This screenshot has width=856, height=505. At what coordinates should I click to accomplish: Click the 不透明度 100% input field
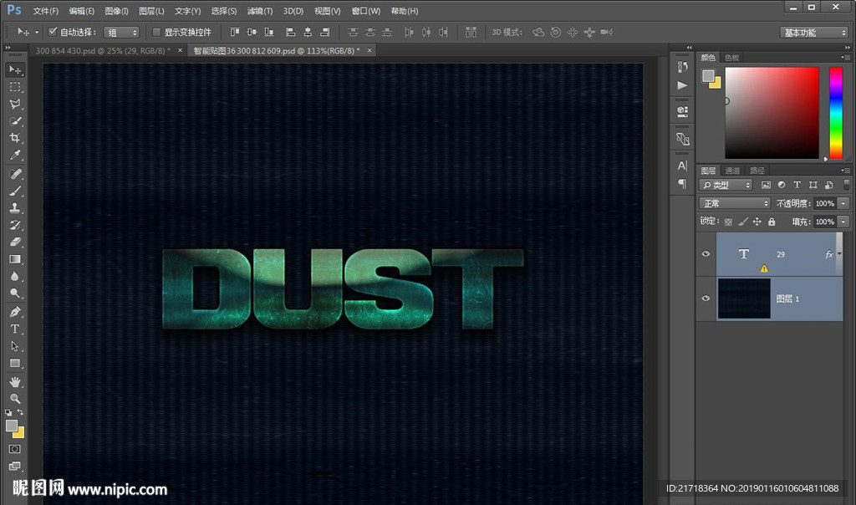[825, 203]
